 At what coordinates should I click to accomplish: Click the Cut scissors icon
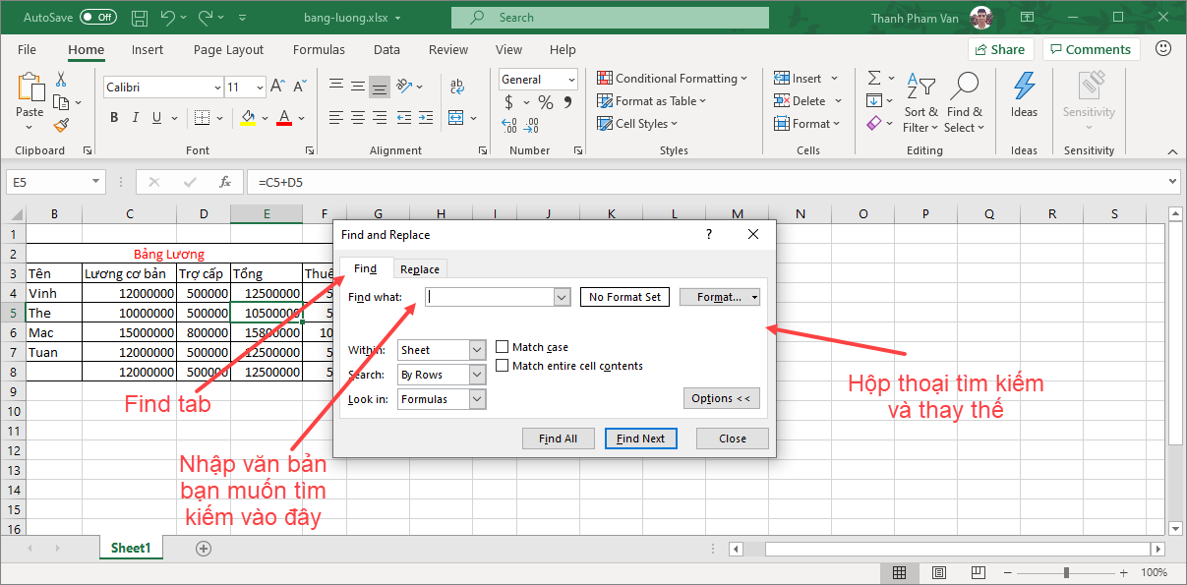(61, 80)
